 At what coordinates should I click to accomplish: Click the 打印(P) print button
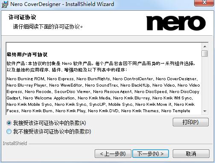(191, 122)
